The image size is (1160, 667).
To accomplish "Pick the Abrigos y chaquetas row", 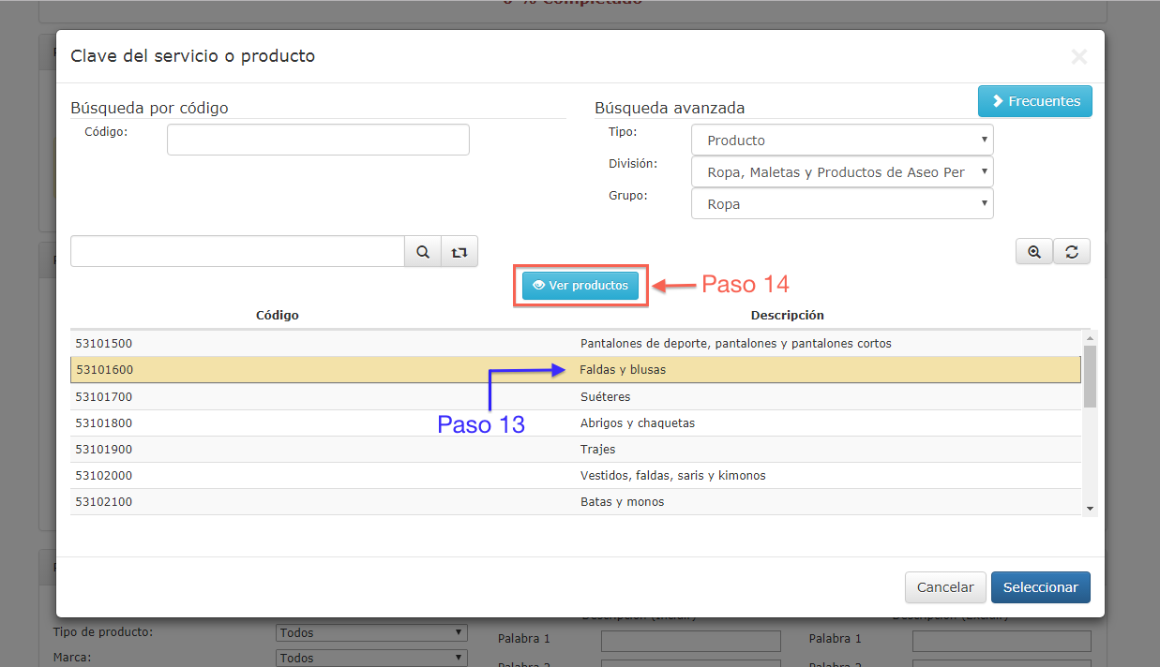I will (x=576, y=423).
